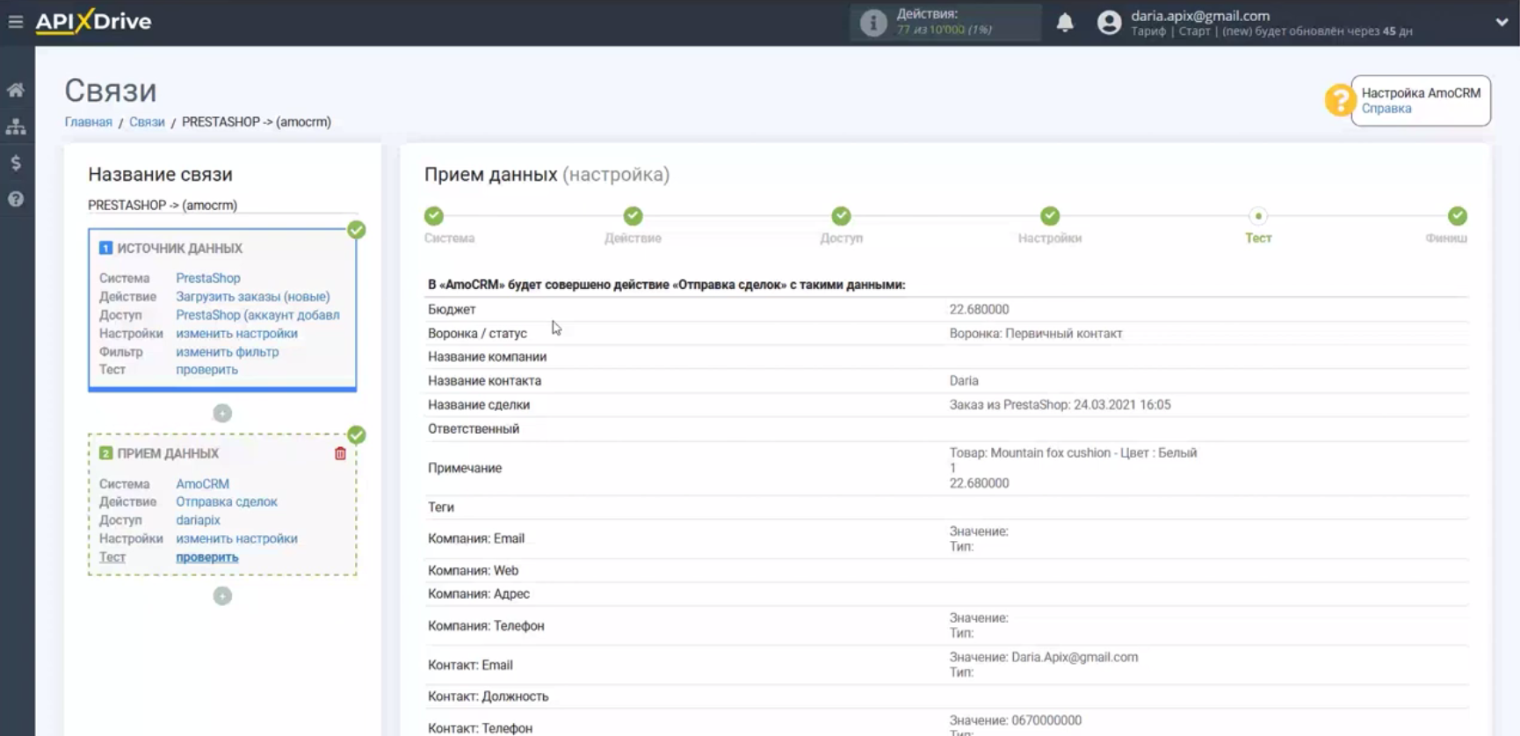Open Отправка сделок action link
This screenshot has height=736, width=1520.
coord(227,501)
